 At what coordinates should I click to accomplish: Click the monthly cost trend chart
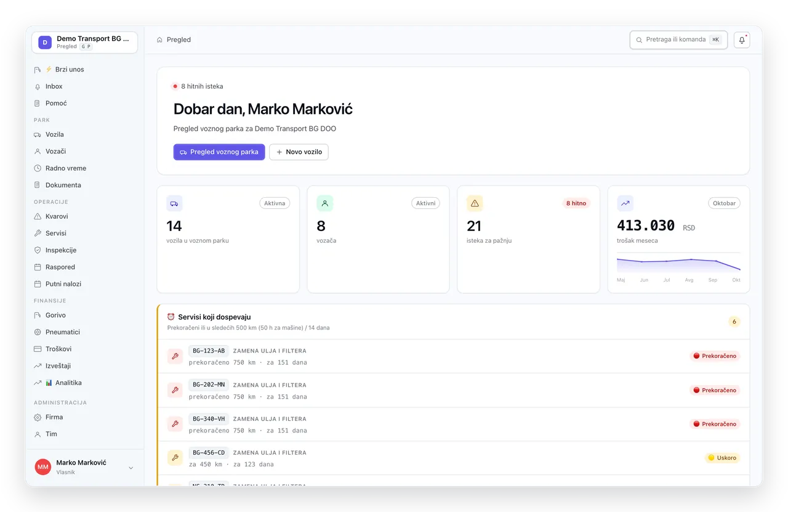click(678, 265)
